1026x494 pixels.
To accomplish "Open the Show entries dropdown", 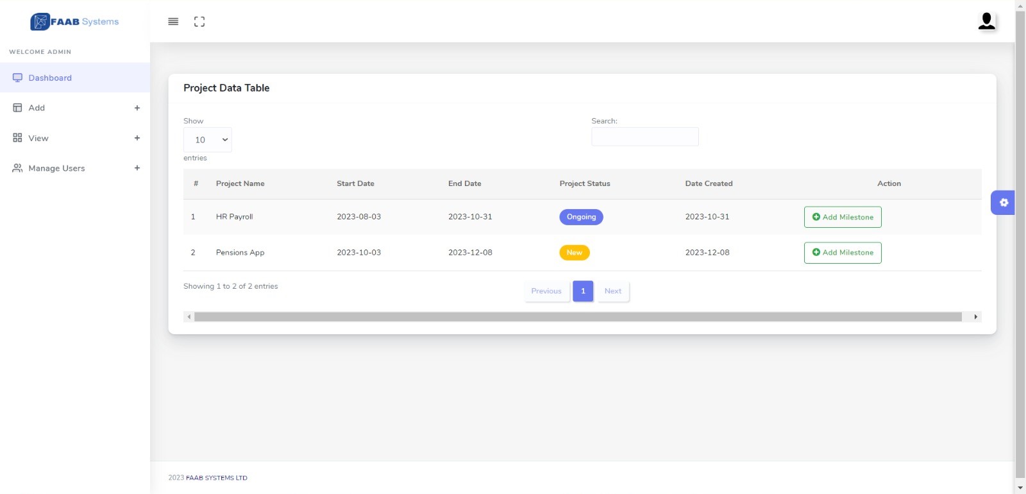I will pyautogui.click(x=208, y=140).
